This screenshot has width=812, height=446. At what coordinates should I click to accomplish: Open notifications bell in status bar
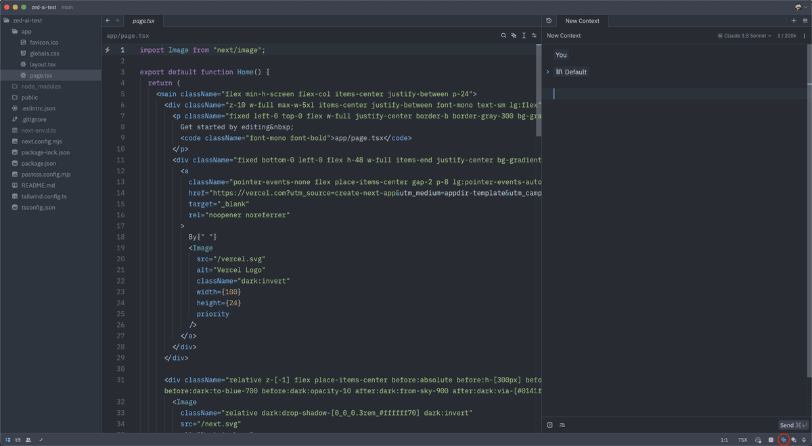coord(804,440)
